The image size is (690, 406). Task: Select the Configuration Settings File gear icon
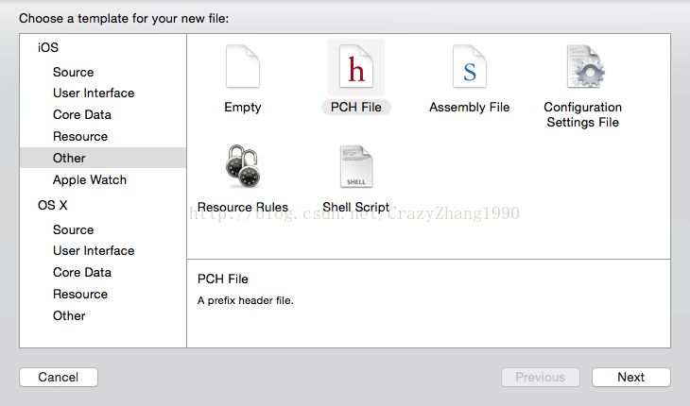coord(585,66)
